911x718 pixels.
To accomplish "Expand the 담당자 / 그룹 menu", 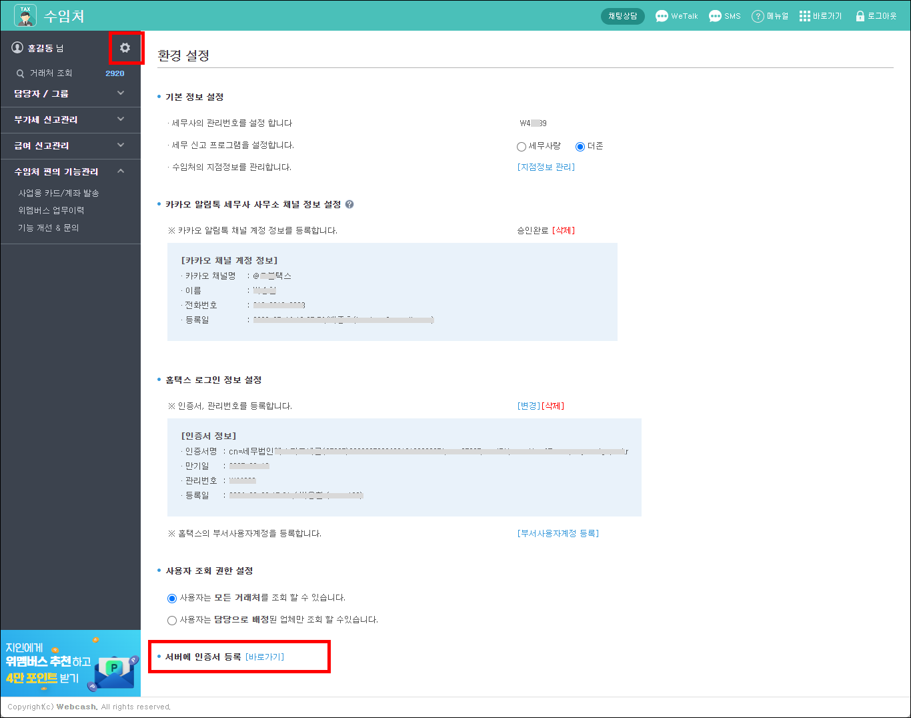I will click(121, 93).
